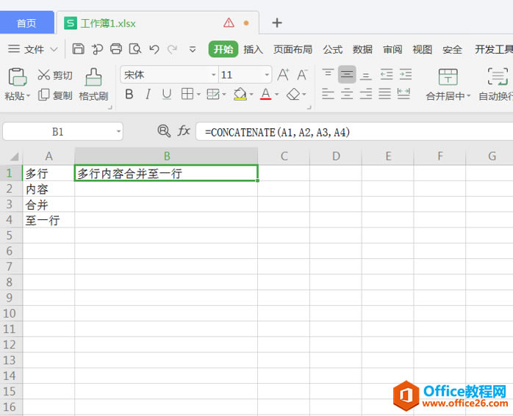Click Increase Indent icon
Image resolution: width=513 pixels, height=416 pixels.
tap(406, 74)
